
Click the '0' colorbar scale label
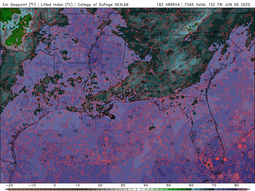55,185
